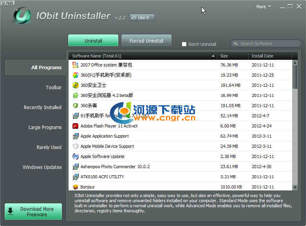Click the size value "6.00 MB"
This screenshot has width=306, height=226.
click(228, 126)
